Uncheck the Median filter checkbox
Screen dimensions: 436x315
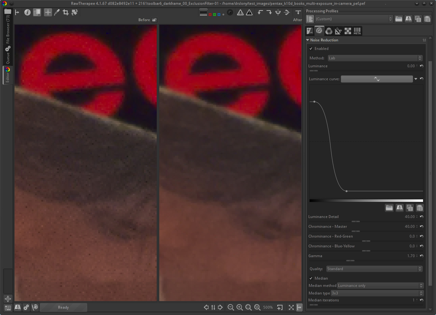(x=311, y=278)
